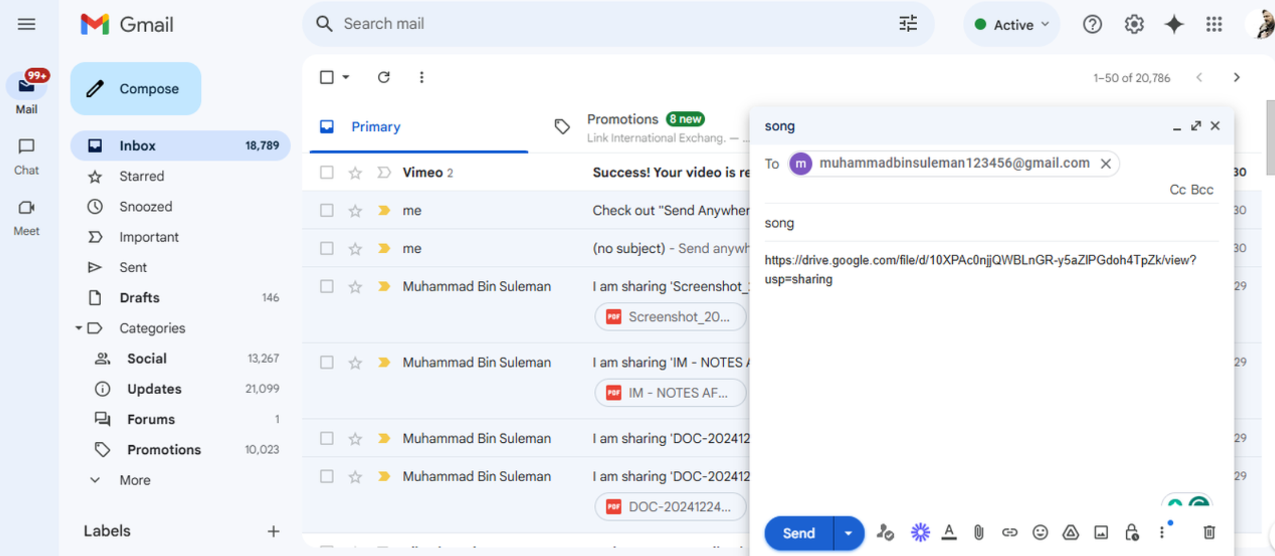Switch to the Promotions tab
Image resolution: width=1275 pixels, height=556 pixels.
click(623, 119)
